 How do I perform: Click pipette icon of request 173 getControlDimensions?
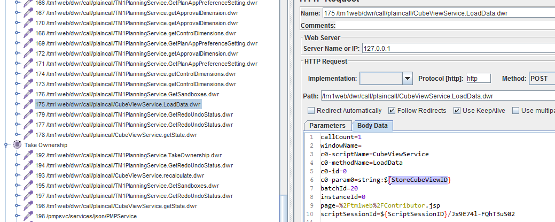28,85
